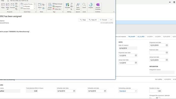Click the Reply icon in Outlook ribbon
Screen dimensions: 176x99
click(3, 6)
